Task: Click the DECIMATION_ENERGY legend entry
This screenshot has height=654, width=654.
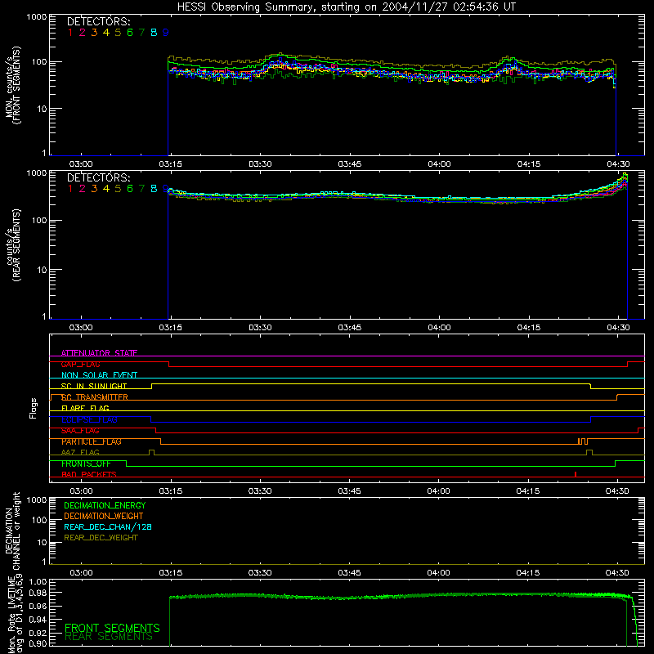Action: tap(105, 505)
